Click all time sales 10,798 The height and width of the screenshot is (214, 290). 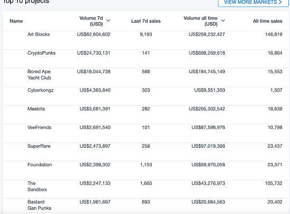(275, 127)
